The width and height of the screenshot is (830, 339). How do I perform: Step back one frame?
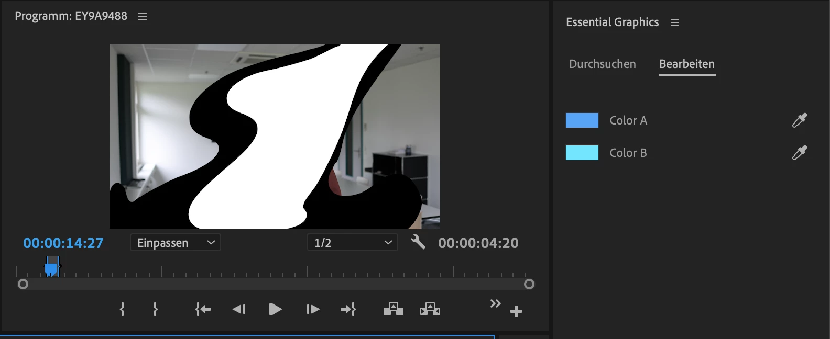(239, 309)
